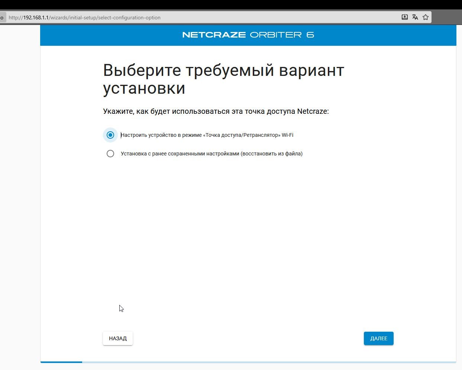
Task: Click the NETCRAZE ORBITER 6 logo
Action: [x=248, y=35]
